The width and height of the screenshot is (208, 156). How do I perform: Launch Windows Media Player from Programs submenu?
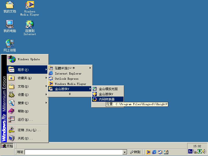[70, 84]
